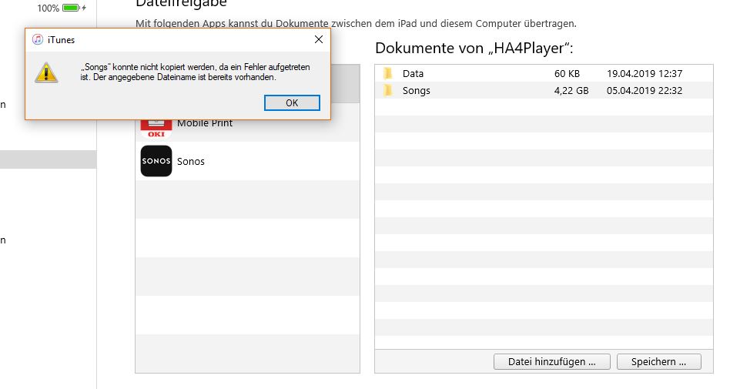Image resolution: width=730 pixels, height=389 pixels.
Task: Select the Data folder name in documents
Action: [413, 74]
